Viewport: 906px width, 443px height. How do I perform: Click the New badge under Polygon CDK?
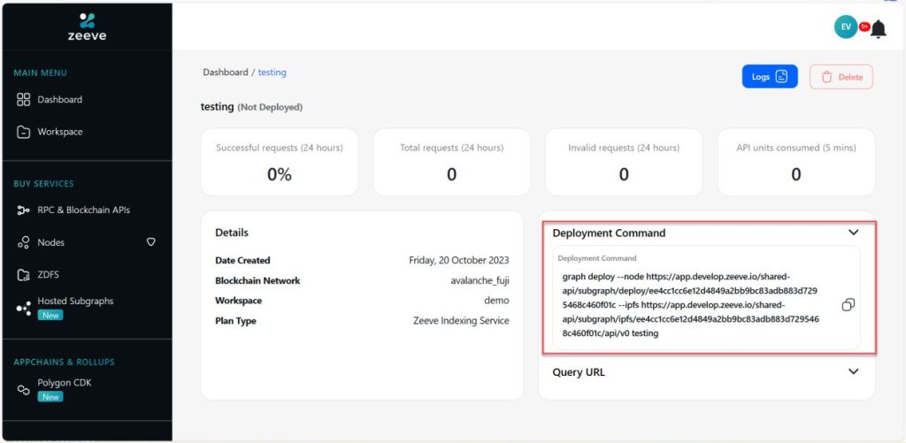(50, 397)
